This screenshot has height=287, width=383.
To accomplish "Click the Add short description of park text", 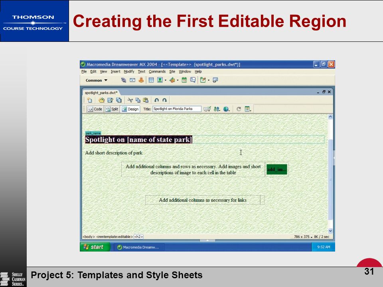I will click(114, 153).
